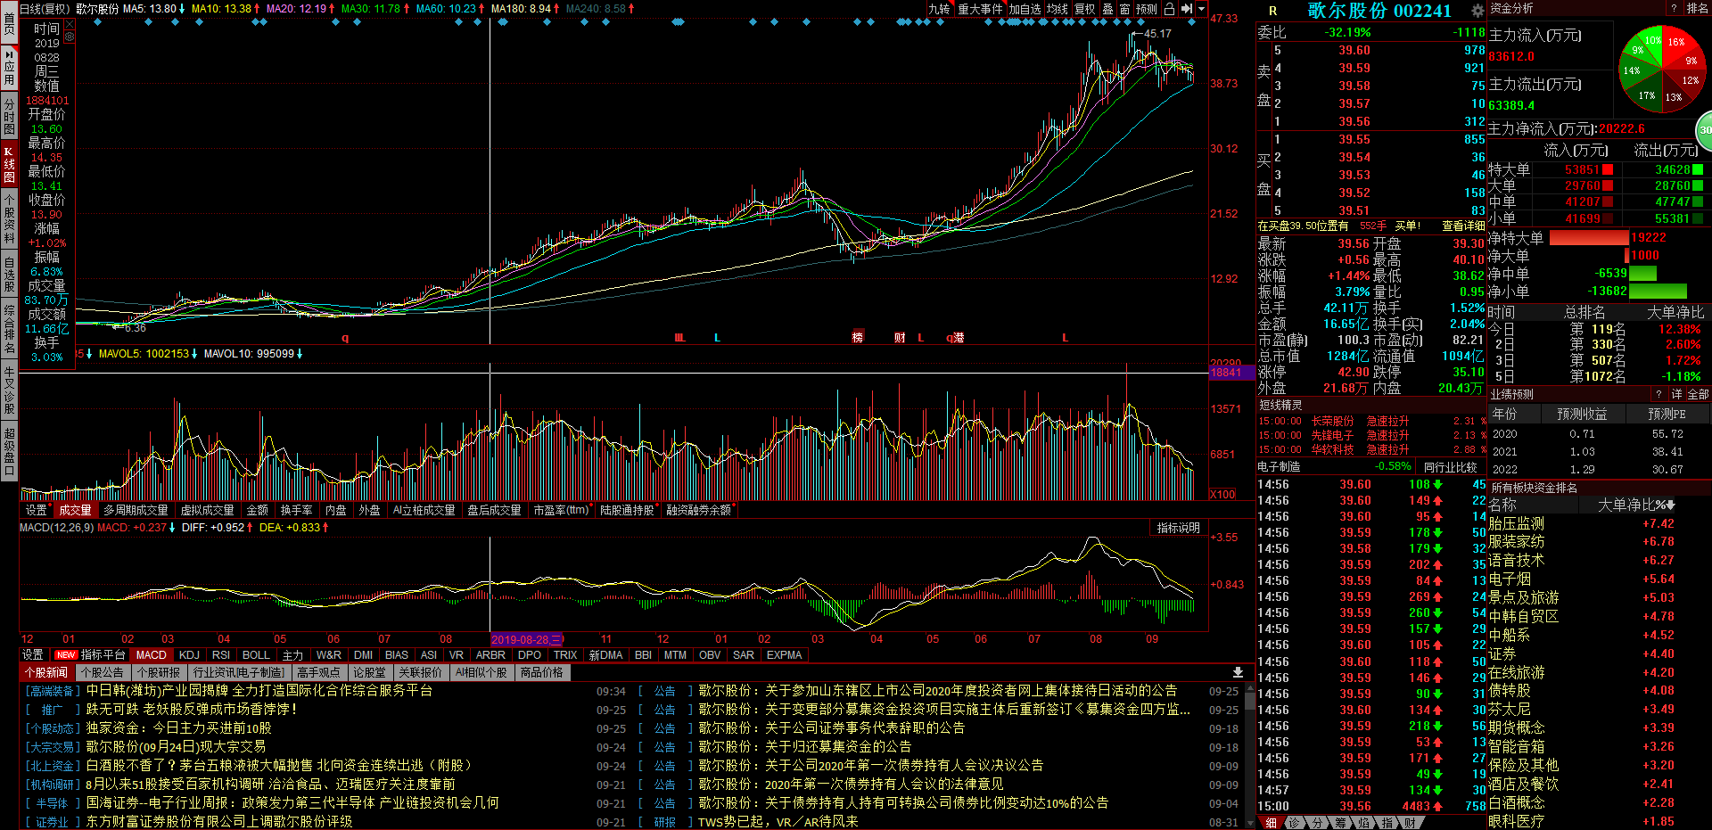This screenshot has height=830, width=1712.
Task: Open AI相似个股 tab
Action: (x=481, y=672)
